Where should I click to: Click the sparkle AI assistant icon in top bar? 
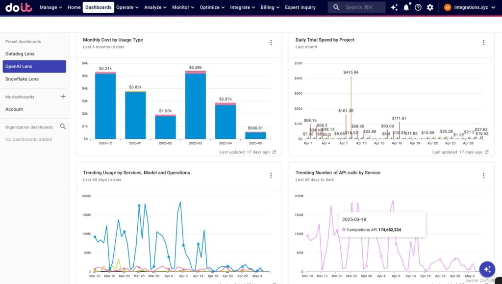(x=394, y=7)
